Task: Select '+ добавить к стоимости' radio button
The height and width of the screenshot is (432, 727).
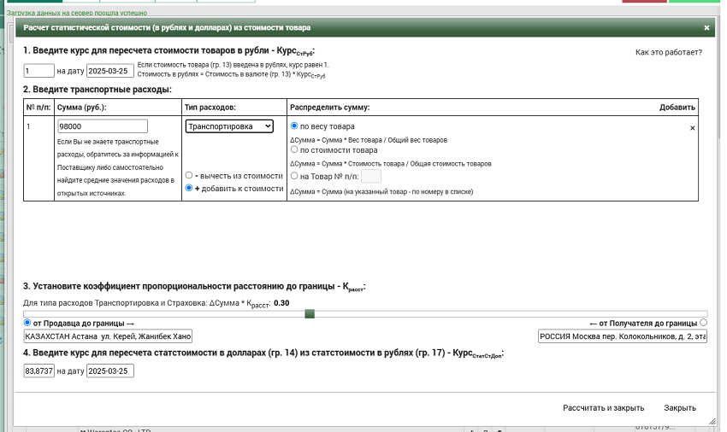Action: (189, 188)
